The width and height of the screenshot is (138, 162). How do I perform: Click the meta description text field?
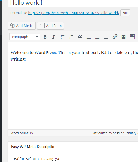tap(74, 158)
